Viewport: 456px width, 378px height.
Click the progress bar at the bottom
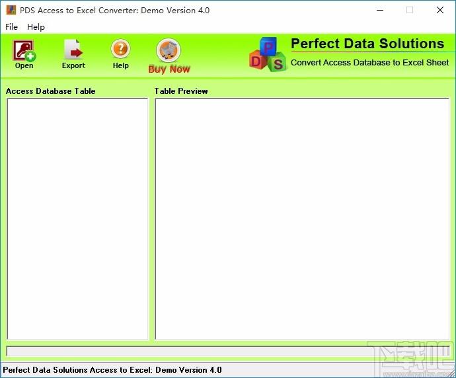(x=228, y=352)
